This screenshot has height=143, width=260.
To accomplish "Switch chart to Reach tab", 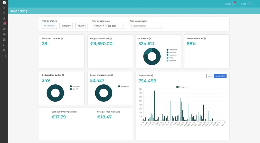I will coord(210,76).
